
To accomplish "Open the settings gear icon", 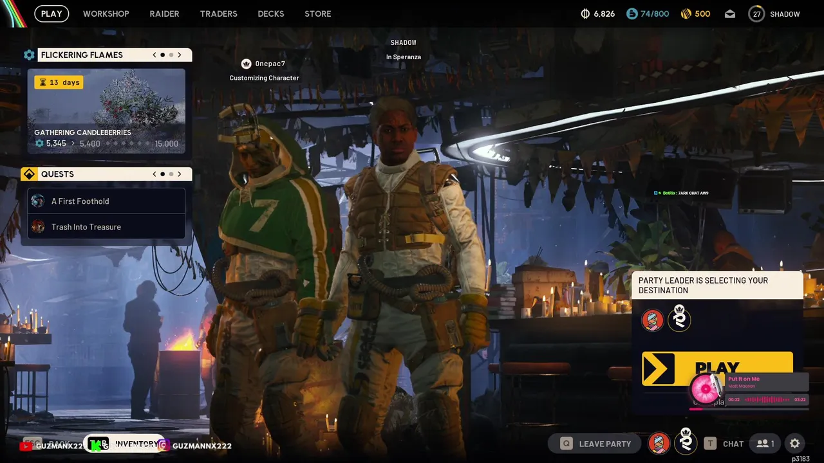I will coord(795,444).
